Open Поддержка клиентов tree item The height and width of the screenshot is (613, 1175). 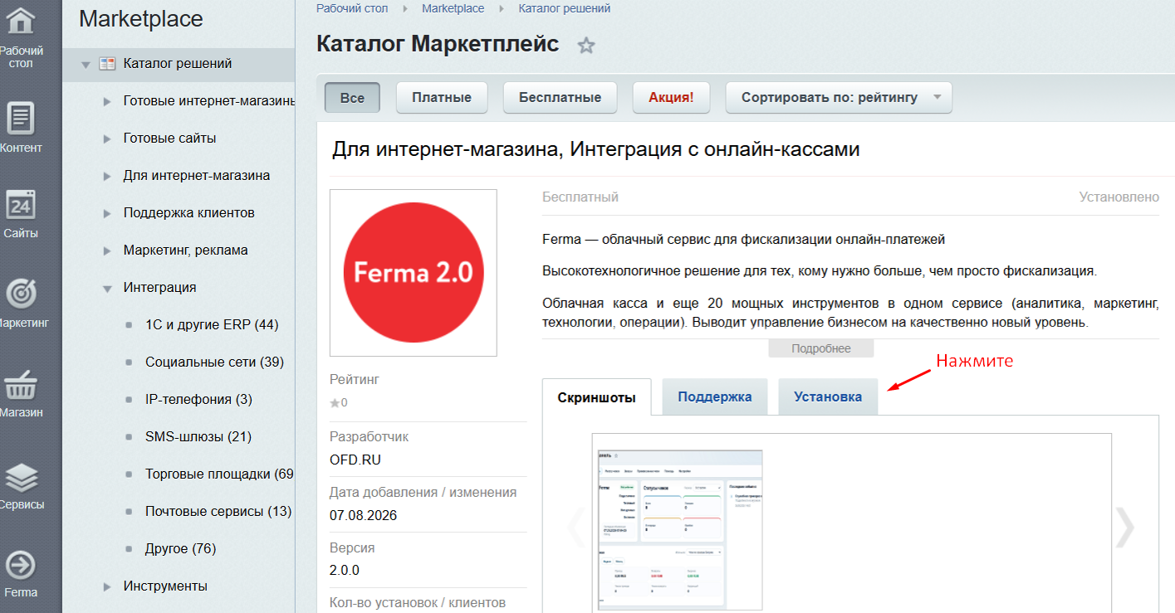(x=189, y=212)
